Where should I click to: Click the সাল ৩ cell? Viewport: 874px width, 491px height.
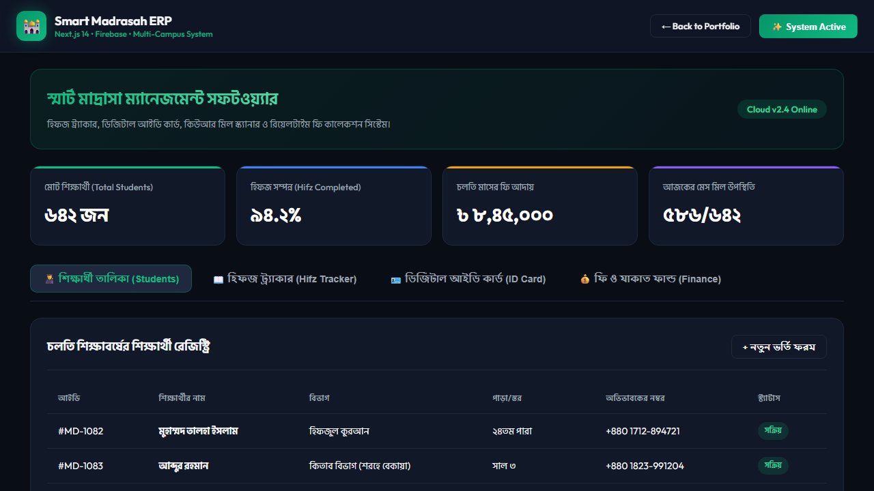pos(504,466)
